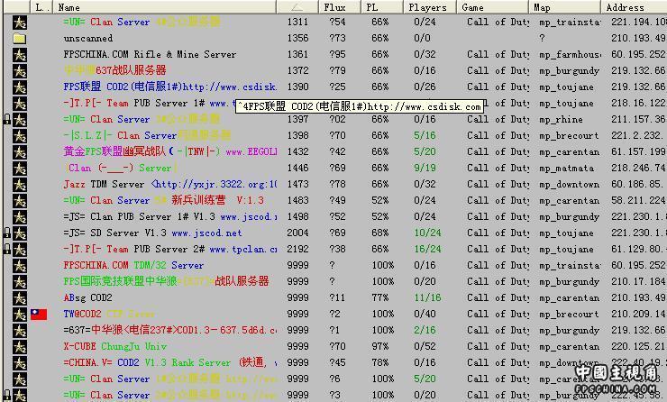
Task: Click Flux value ?95
Action: [337, 54]
